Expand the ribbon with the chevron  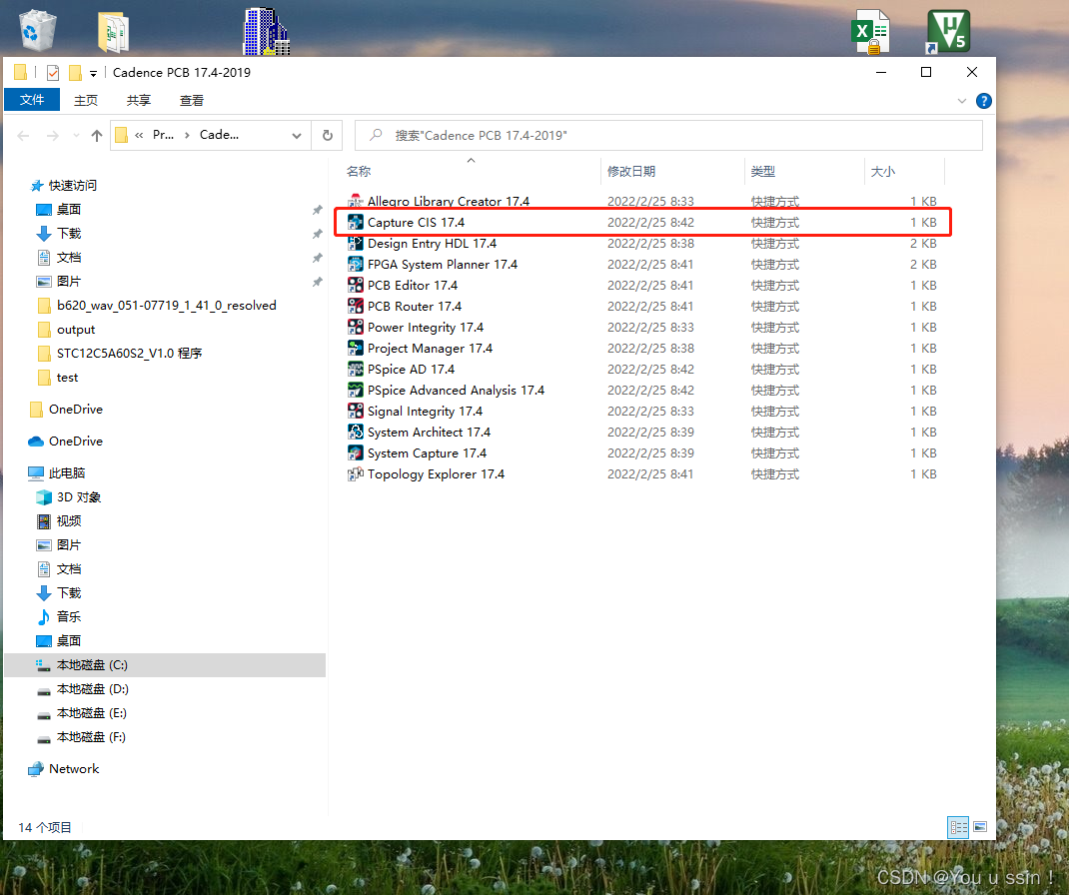[962, 101]
